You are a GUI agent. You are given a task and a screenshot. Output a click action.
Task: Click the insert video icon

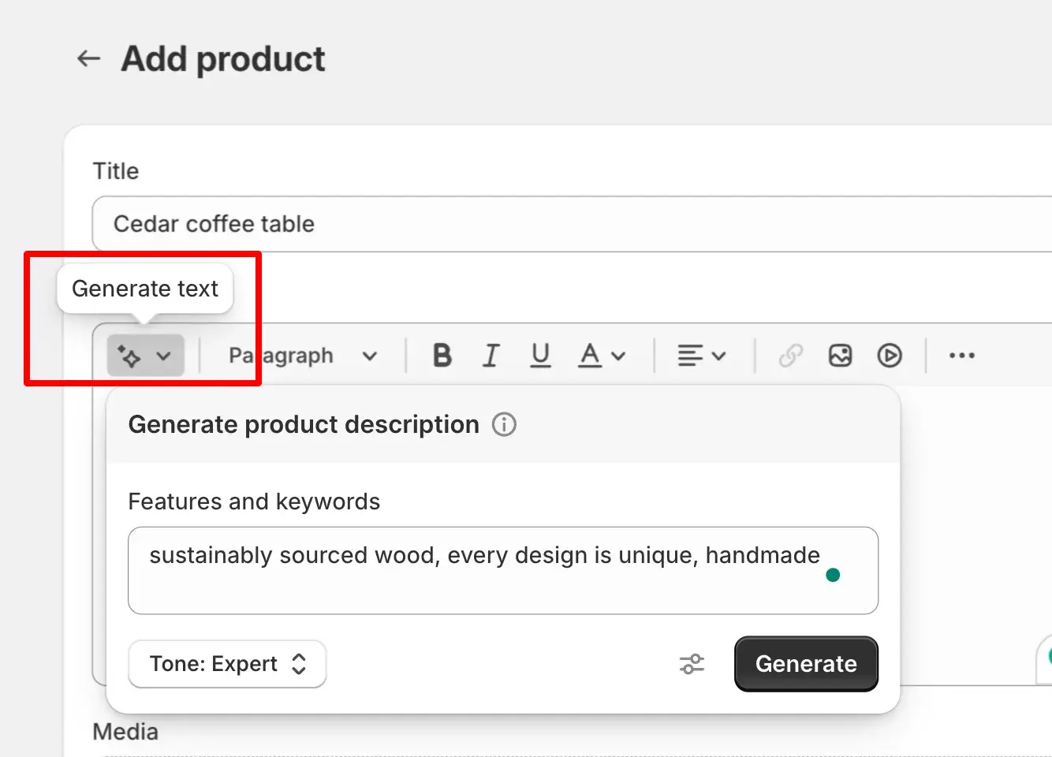pyautogui.click(x=890, y=356)
